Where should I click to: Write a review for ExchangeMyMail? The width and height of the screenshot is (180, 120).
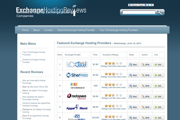coord(146,118)
